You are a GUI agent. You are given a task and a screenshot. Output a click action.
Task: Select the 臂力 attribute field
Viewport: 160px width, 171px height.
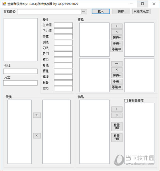tap(63, 60)
